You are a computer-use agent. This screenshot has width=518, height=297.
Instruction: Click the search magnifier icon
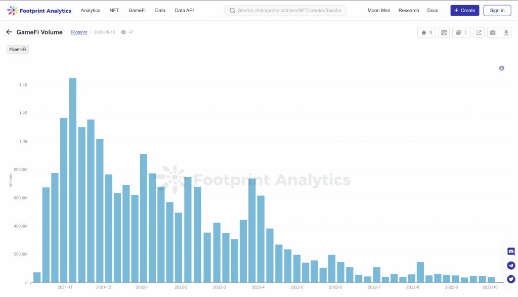(x=232, y=11)
